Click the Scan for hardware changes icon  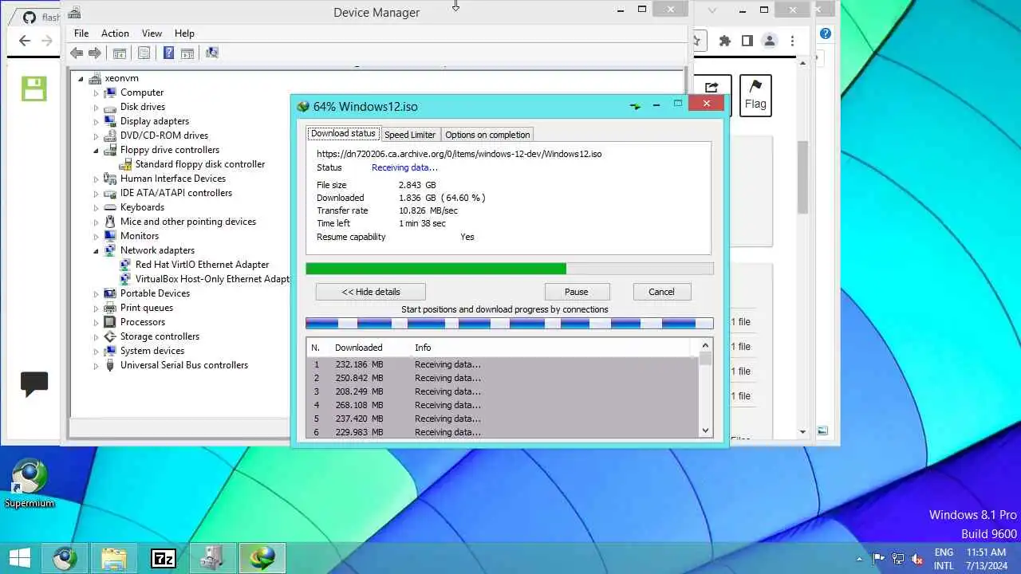pyautogui.click(x=212, y=53)
